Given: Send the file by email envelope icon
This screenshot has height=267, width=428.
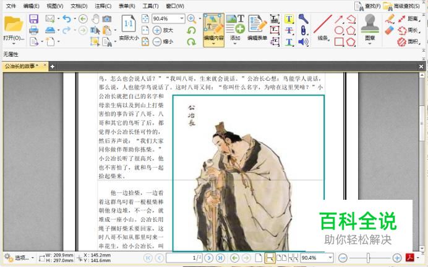Looking at the screenshot, I should click(50, 18).
